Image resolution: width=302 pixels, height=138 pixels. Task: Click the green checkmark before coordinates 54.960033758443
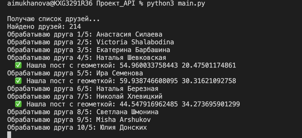tap(18, 65)
